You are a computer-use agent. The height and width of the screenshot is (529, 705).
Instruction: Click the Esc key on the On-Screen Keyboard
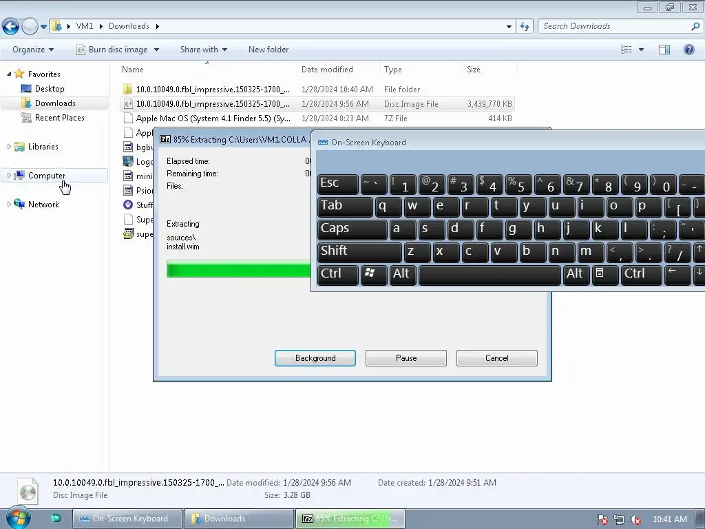pyautogui.click(x=337, y=184)
